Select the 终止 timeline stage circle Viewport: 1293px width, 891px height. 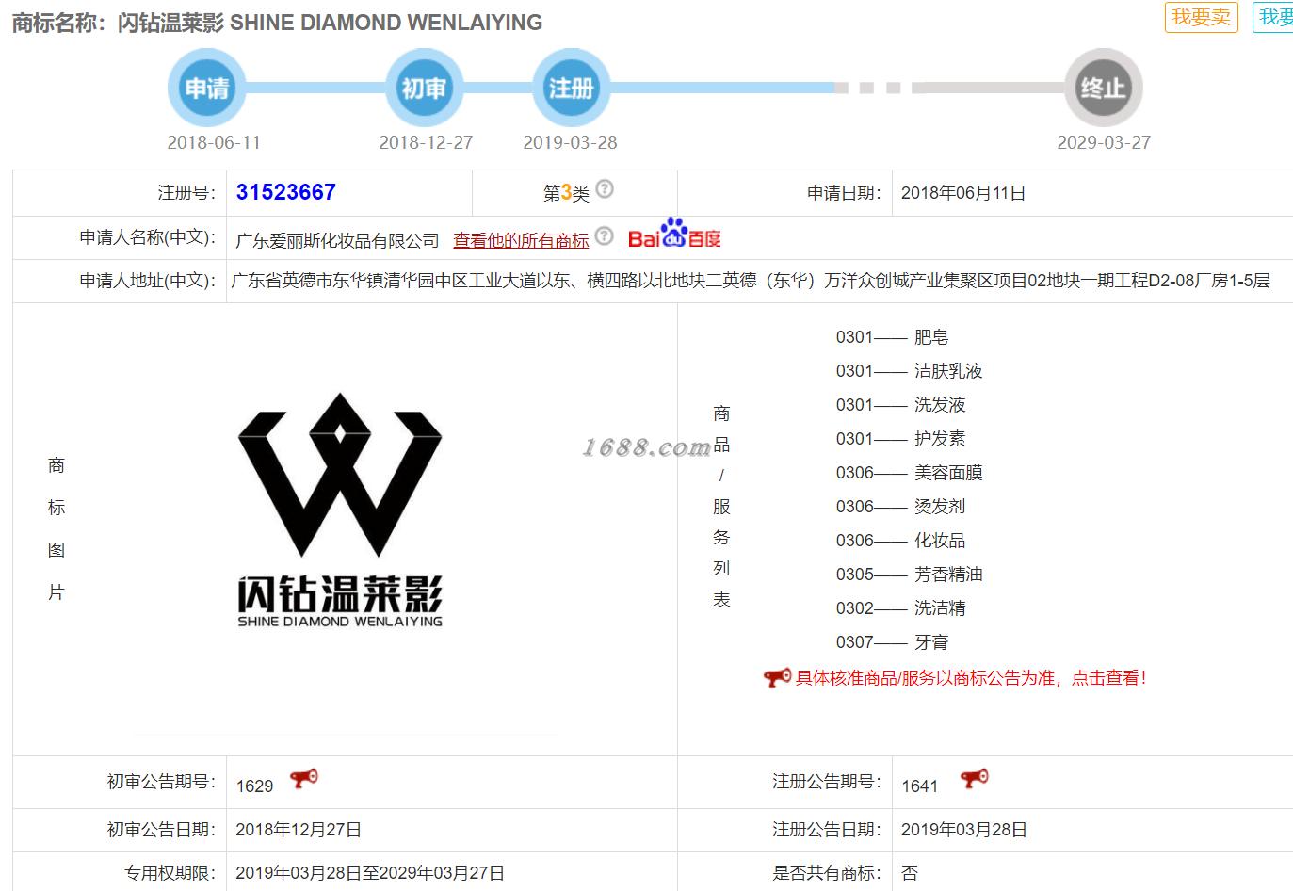[x=1103, y=88]
